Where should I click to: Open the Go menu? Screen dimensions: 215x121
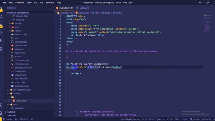[x=35, y=3]
